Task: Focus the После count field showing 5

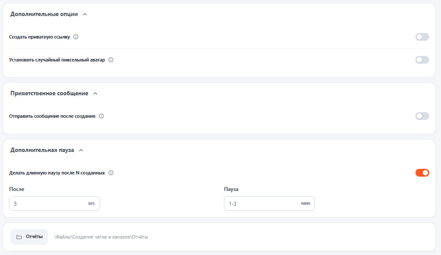Action: click(55, 203)
